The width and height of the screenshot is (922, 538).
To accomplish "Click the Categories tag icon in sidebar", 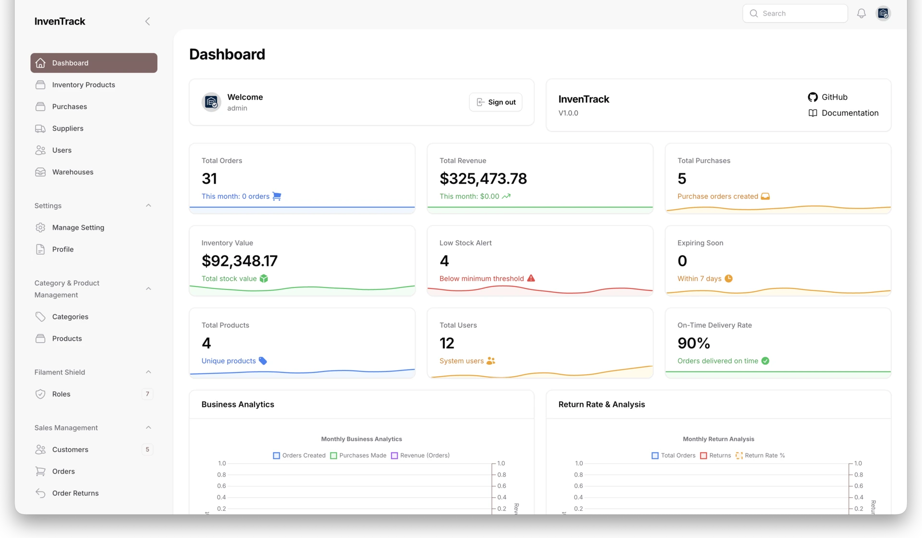I will [x=40, y=317].
